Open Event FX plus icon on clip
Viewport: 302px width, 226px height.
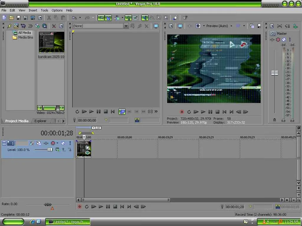click(87, 153)
